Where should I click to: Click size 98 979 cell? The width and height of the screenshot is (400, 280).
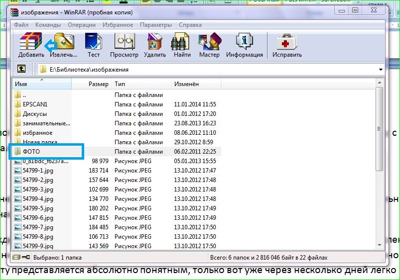pyautogui.click(x=100, y=161)
